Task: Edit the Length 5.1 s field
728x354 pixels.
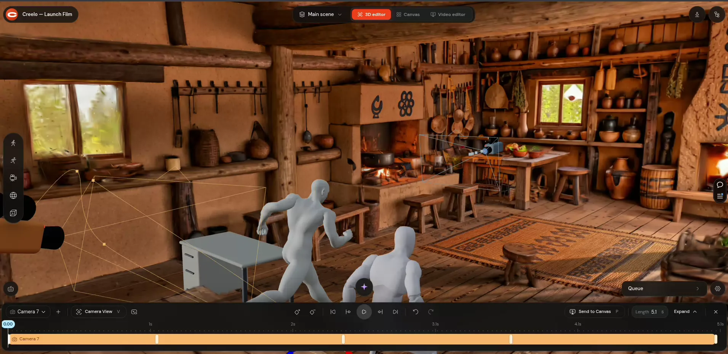Action: click(650, 312)
